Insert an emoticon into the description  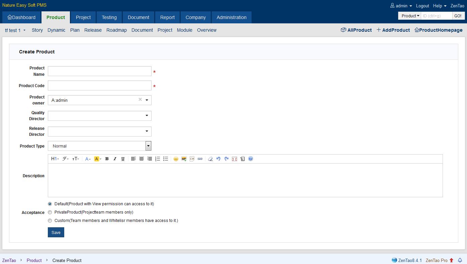pyautogui.click(x=176, y=159)
